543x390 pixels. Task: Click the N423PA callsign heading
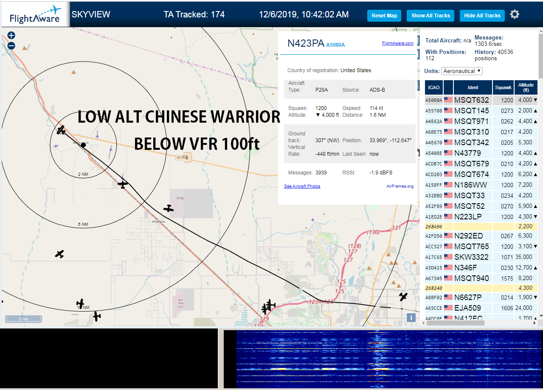306,43
